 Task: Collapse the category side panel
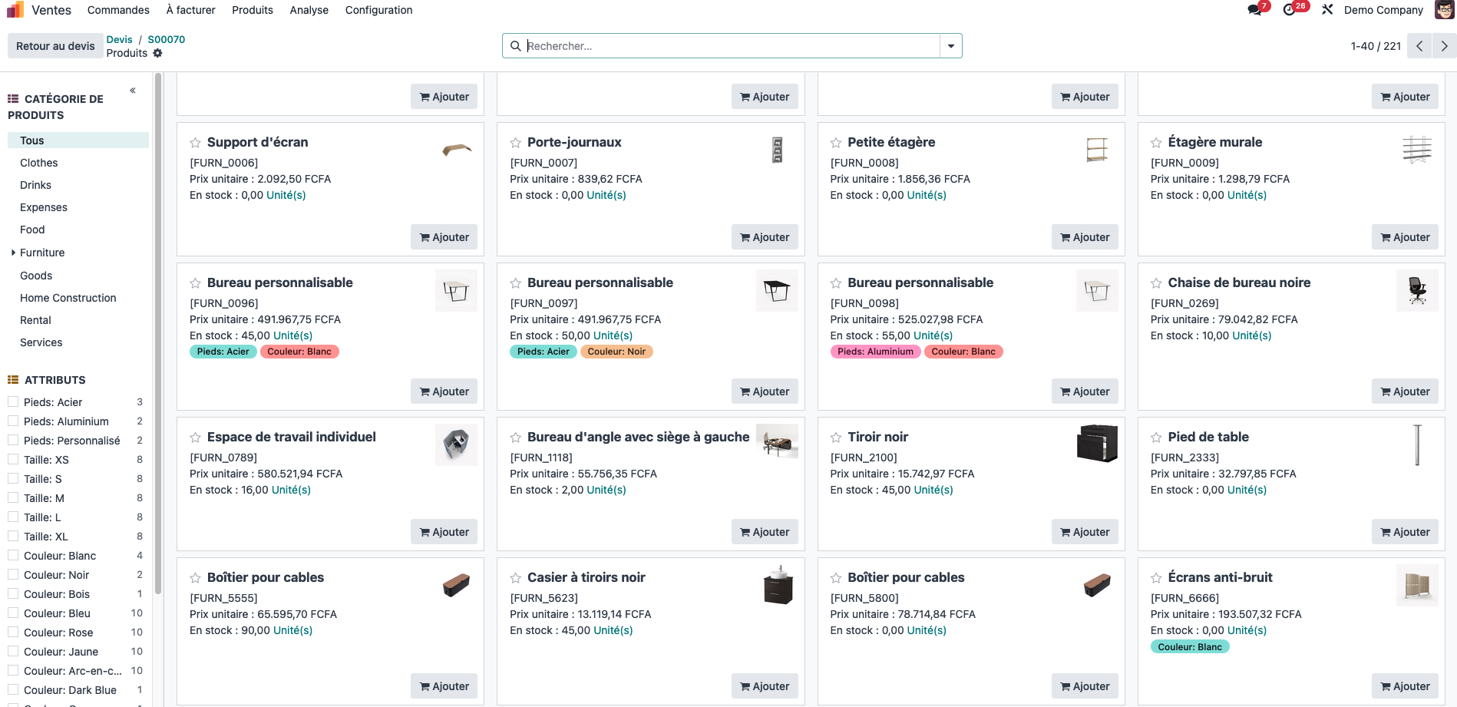coord(133,91)
